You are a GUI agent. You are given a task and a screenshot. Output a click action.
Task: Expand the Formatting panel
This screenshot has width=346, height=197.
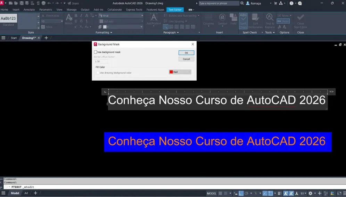pos(104,32)
